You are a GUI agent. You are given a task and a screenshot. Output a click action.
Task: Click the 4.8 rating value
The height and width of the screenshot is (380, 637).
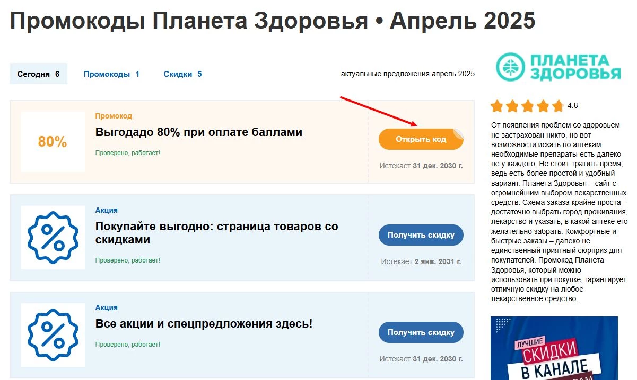(x=572, y=105)
